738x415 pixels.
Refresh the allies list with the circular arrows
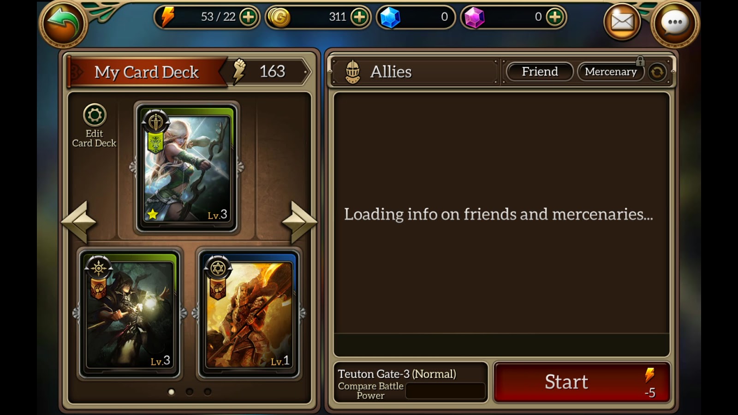click(x=657, y=72)
